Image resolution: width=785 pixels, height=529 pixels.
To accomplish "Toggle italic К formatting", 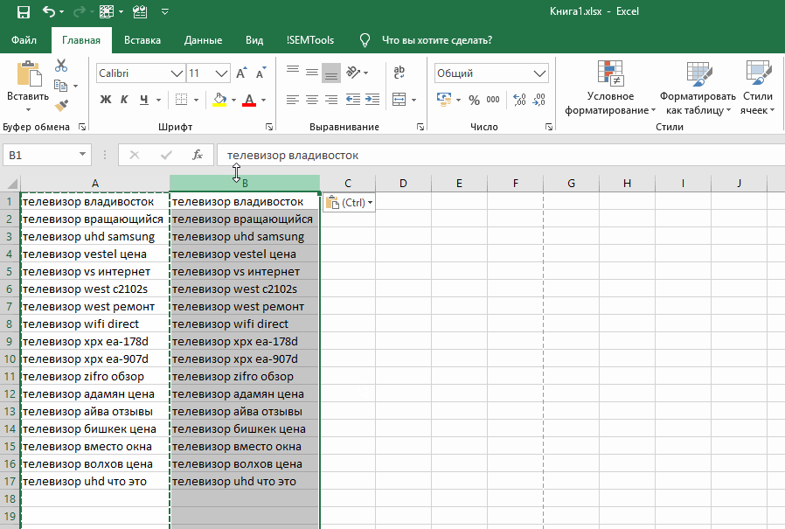I will click(x=124, y=99).
